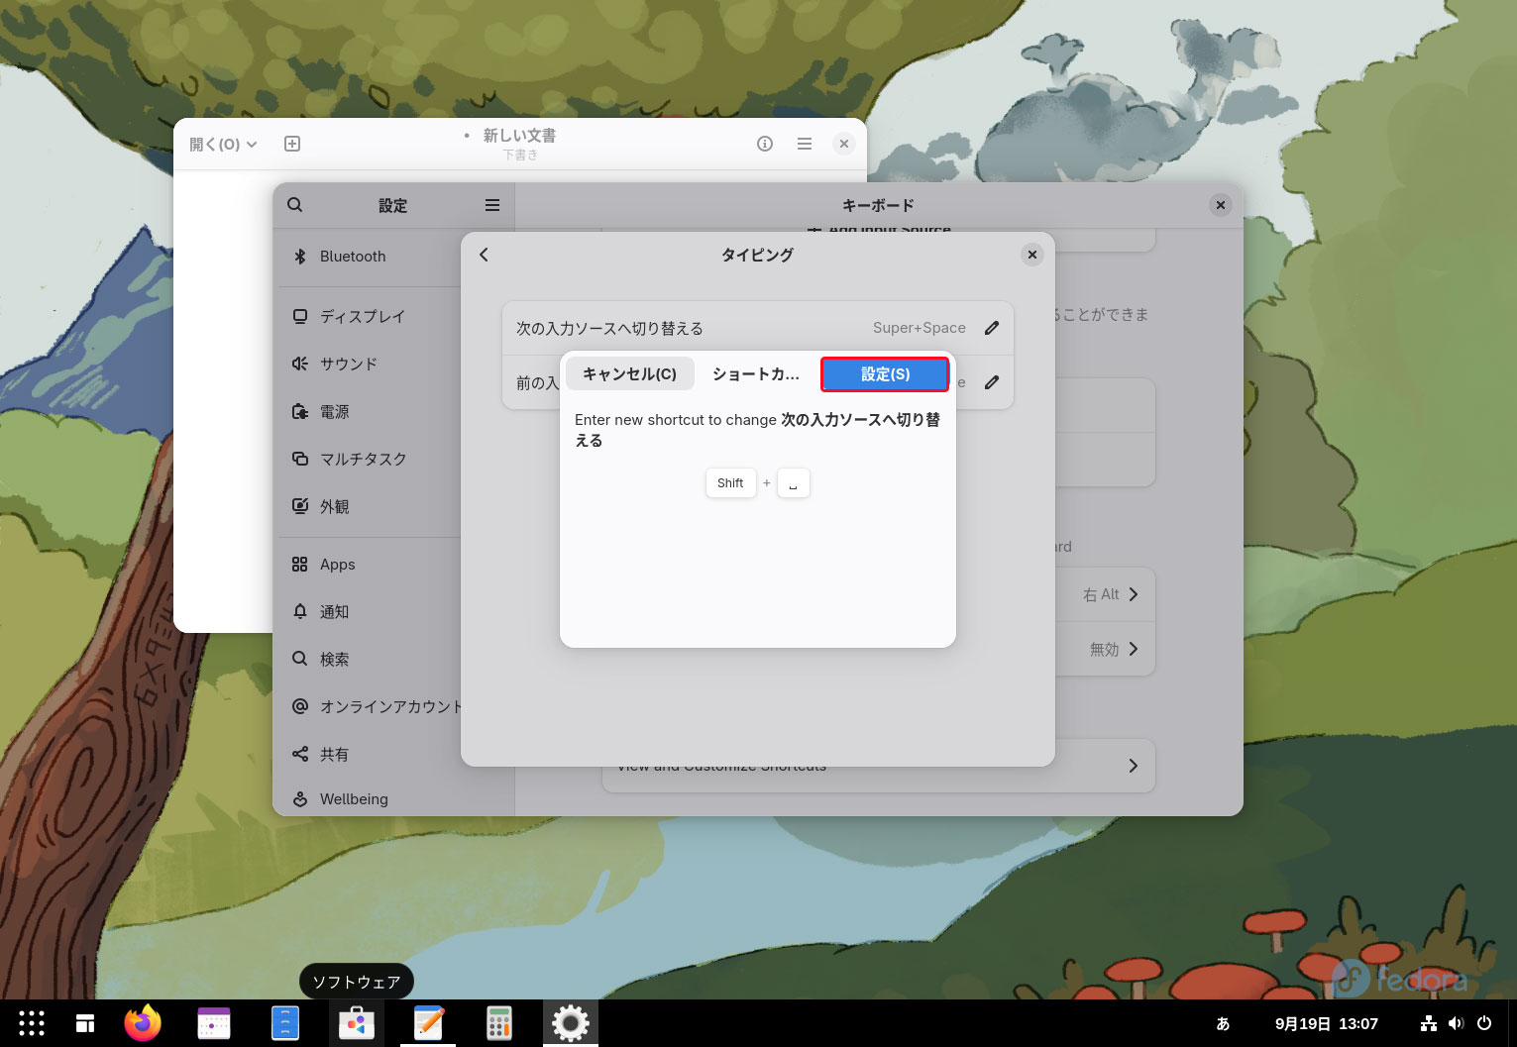Close the タイピング dialog
Screen dimensions: 1517x1047
coord(1032,255)
